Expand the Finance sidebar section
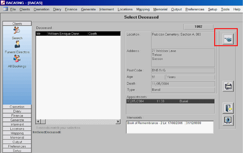Screen dimensions: 243x153 [x=17, y=115]
